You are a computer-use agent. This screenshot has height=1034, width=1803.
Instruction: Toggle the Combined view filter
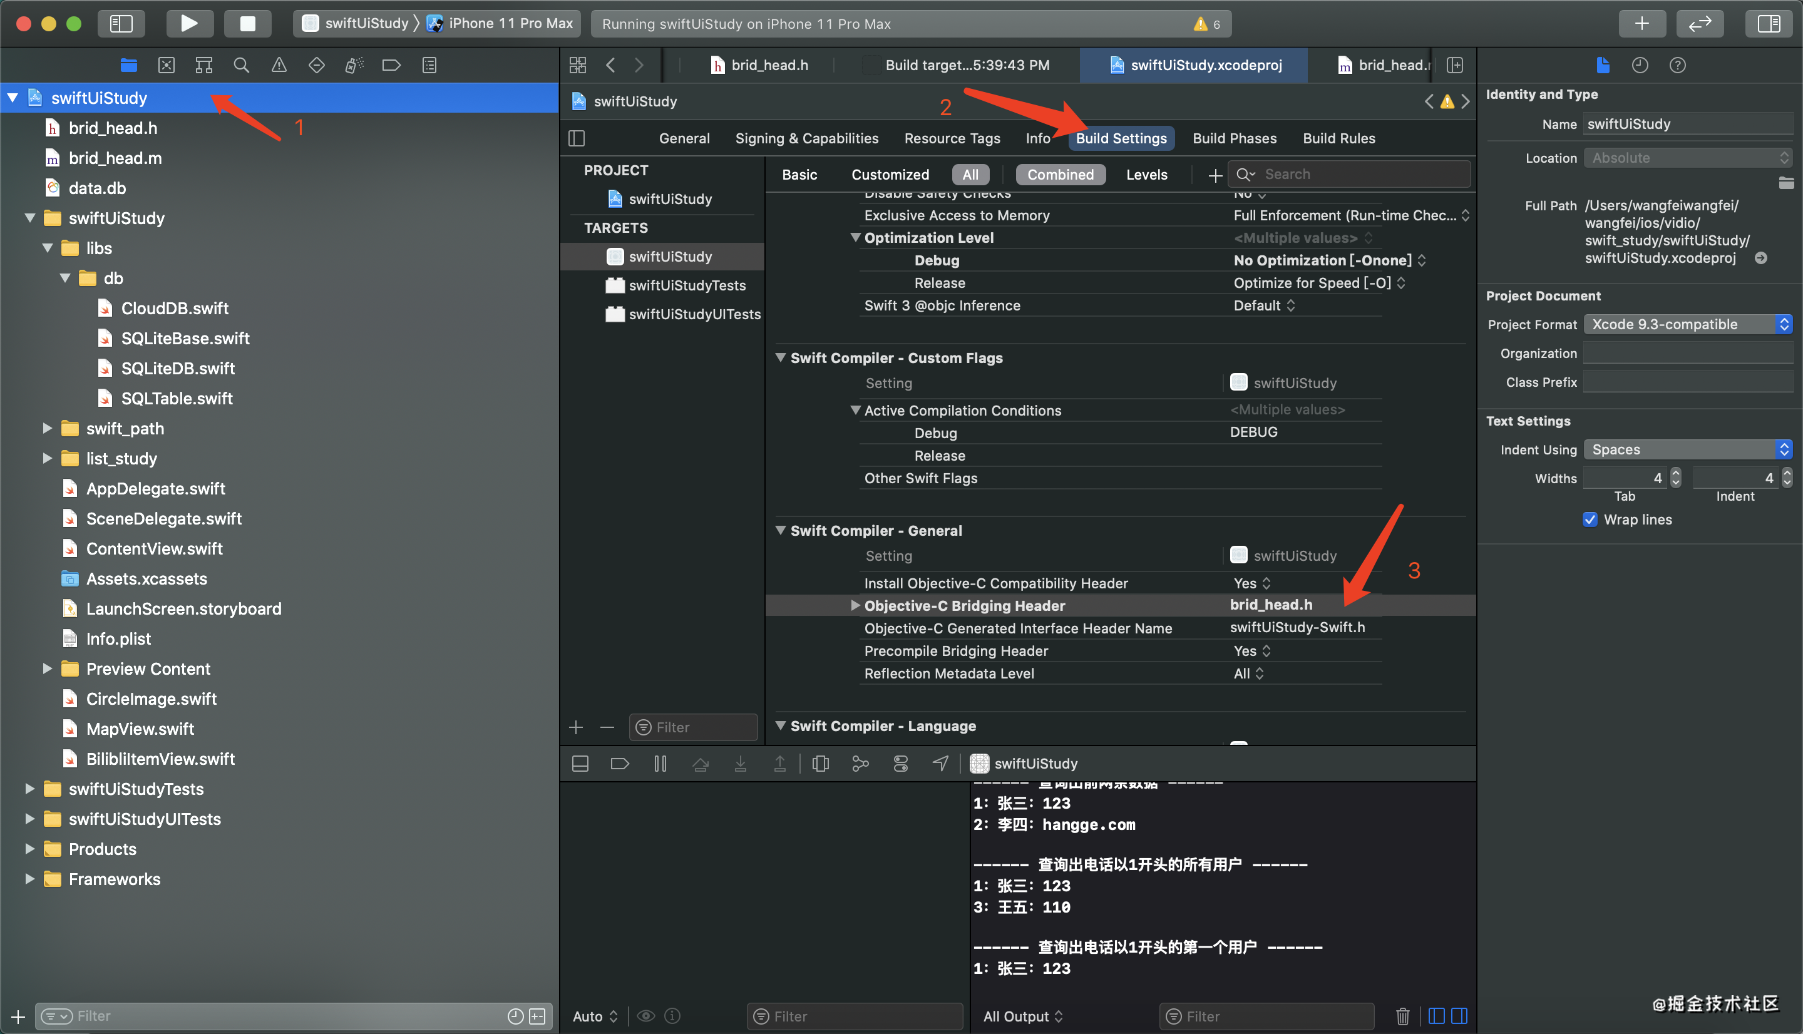click(x=1061, y=175)
